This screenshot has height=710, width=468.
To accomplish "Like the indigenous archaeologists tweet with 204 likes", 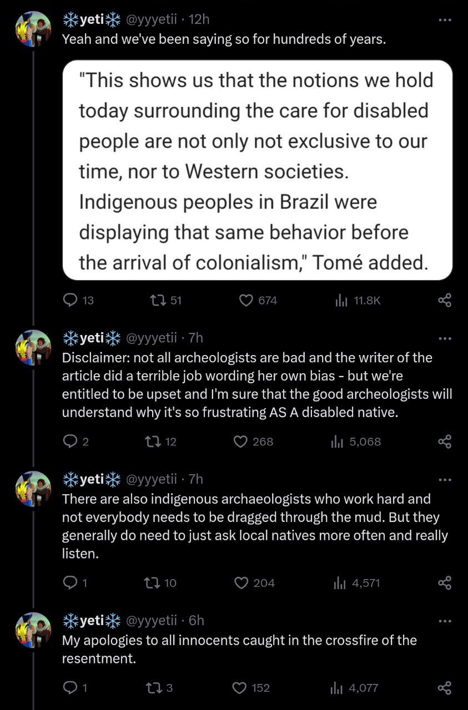I will 240,582.
